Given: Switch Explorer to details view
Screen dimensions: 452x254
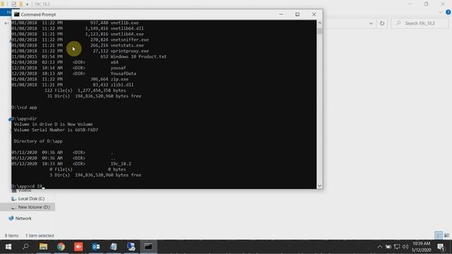Looking at the screenshot, I should 439,235.
